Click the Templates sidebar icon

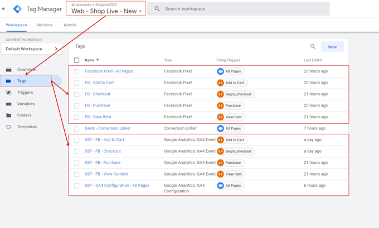tap(9, 127)
